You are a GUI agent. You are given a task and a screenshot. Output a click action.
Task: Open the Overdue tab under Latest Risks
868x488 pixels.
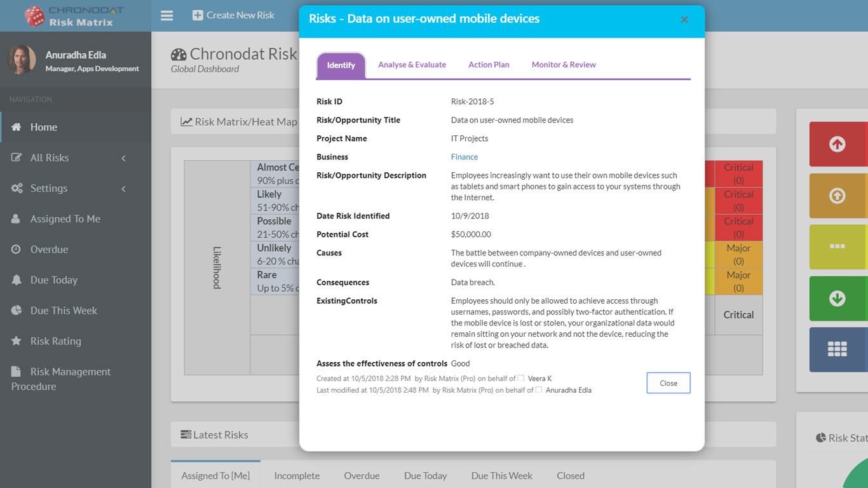pos(362,475)
